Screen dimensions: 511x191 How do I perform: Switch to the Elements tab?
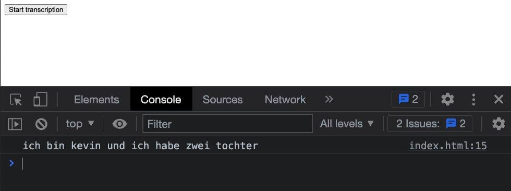96,99
